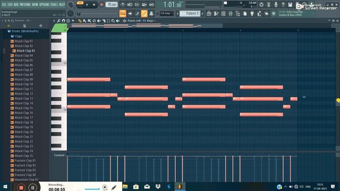Save project with the floppy disk icon
Image resolution: width=340 pixels, height=191 pixels.
(x=290, y=4)
